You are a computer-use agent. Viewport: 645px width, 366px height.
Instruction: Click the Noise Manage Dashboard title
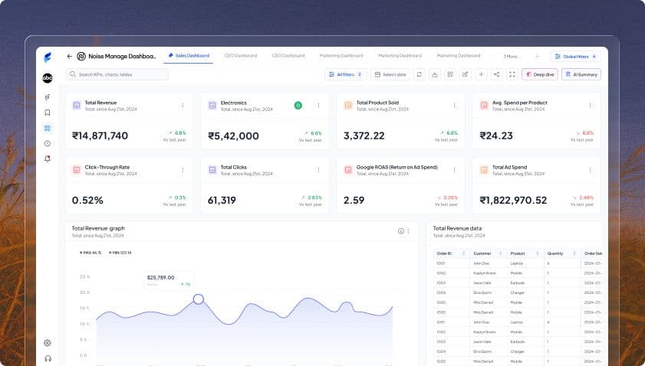[122, 56]
